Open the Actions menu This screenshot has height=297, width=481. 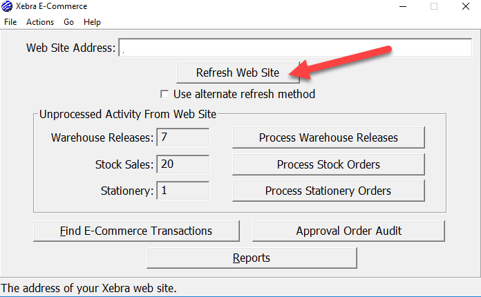coord(40,22)
